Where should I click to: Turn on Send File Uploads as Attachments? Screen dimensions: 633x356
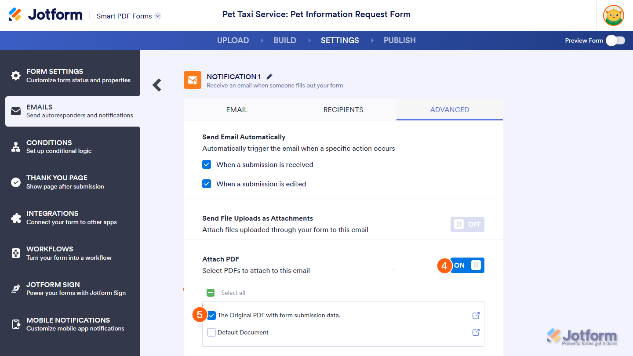point(467,224)
